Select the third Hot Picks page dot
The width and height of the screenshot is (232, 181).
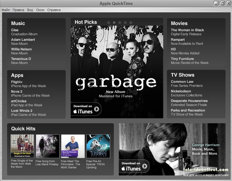(x=120, y=23)
